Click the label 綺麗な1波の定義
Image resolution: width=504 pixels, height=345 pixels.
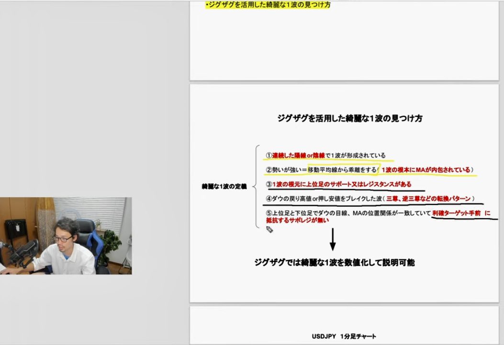(224, 186)
